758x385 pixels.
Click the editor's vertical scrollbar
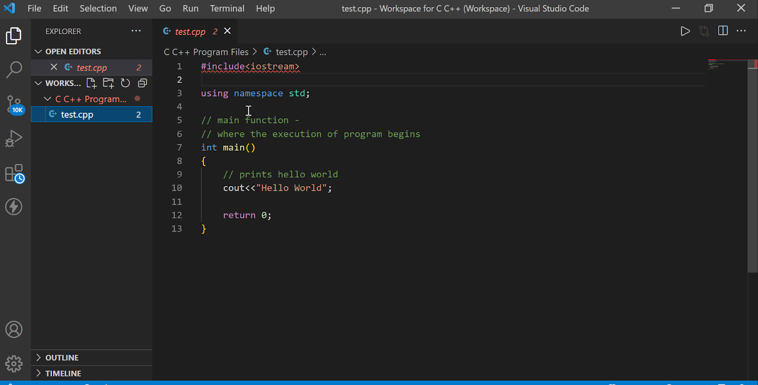click(753, 166)
